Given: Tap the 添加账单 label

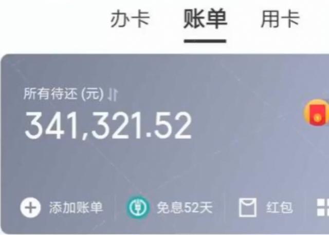Looking at the screenshot, I should (76, 208).
